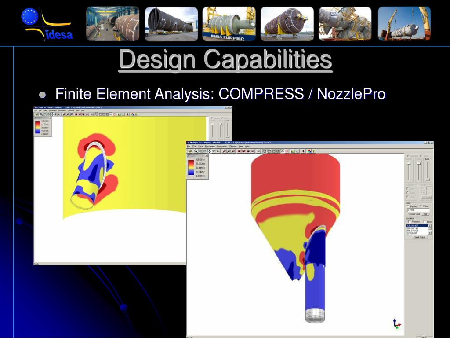Click first red shaded-cube render icon, front window
The height and width of the screenshot is (338, 450).
click(239, 151)
